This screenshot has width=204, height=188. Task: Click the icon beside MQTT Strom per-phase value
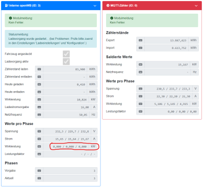[x=140, y=96]
